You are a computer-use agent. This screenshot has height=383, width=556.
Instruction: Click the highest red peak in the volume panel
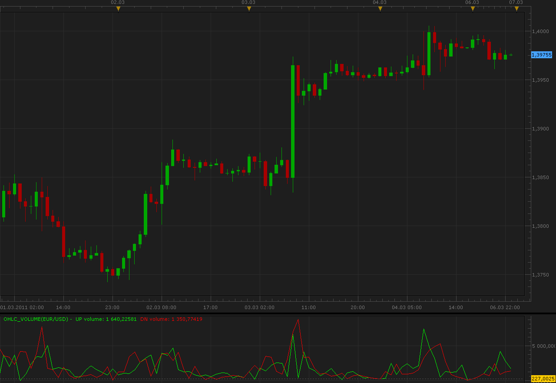[x=298, y=320]
